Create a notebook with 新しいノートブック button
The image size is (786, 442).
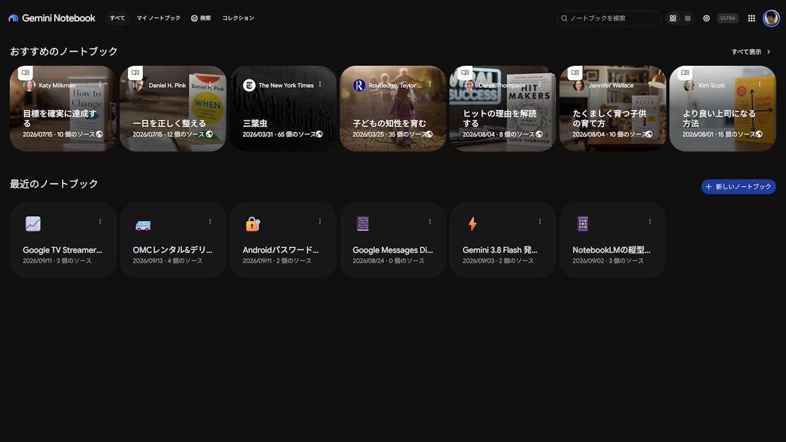coord(739,187)
